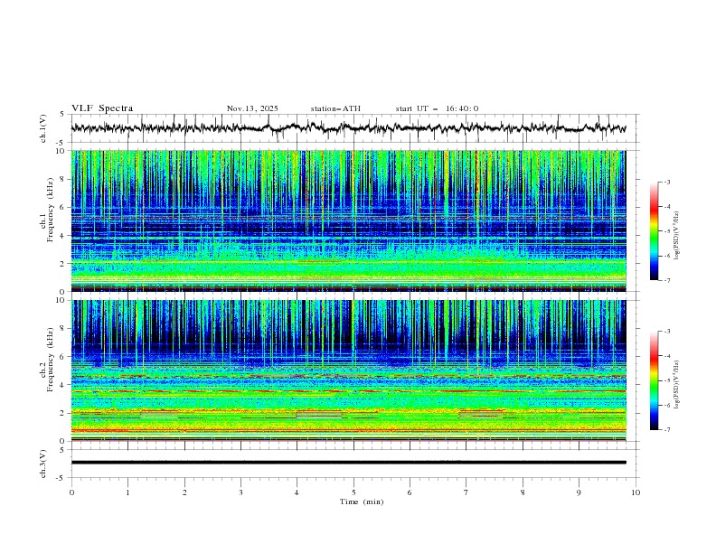Click the ch.2 colorbar "-7" tick label

tap(666, 430)
